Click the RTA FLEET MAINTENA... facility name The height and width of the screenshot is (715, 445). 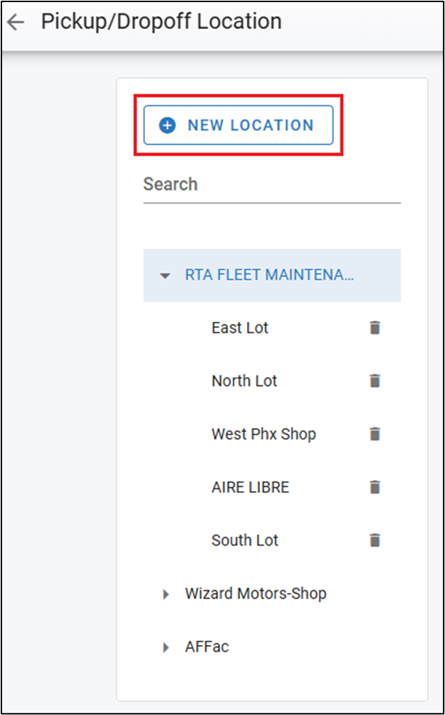tap(270, 275)
